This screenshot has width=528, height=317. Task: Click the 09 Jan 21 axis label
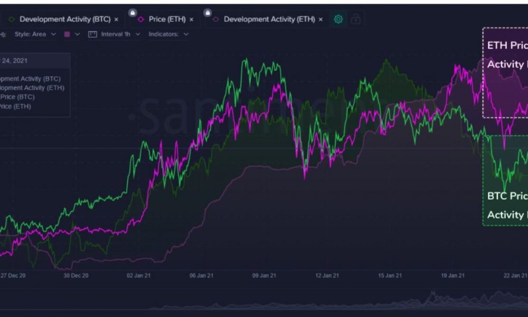264,276
